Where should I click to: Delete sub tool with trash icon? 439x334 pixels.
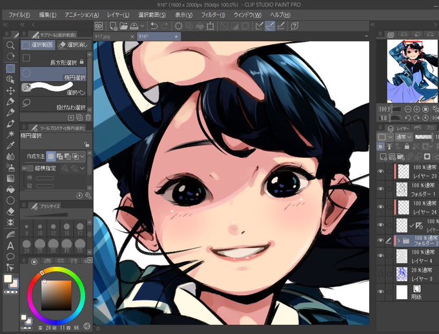pos(88,117)
